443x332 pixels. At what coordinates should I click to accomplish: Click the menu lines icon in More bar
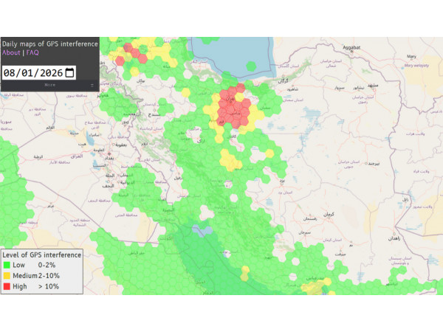(x=92, y=86)
